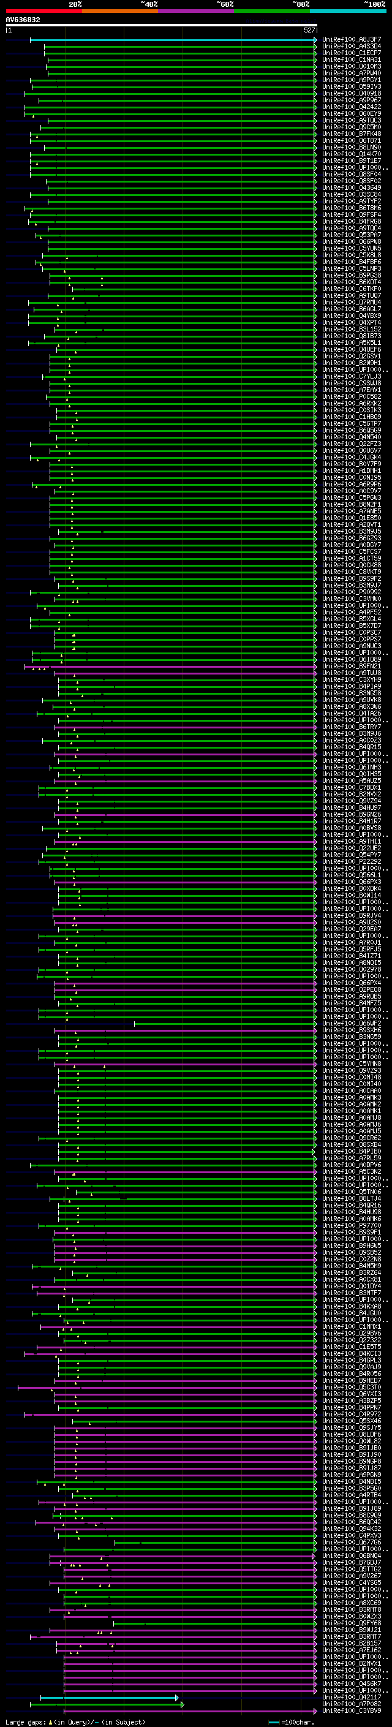
Task: Select label UniRef100_Q40918
Action: [351, 93]
